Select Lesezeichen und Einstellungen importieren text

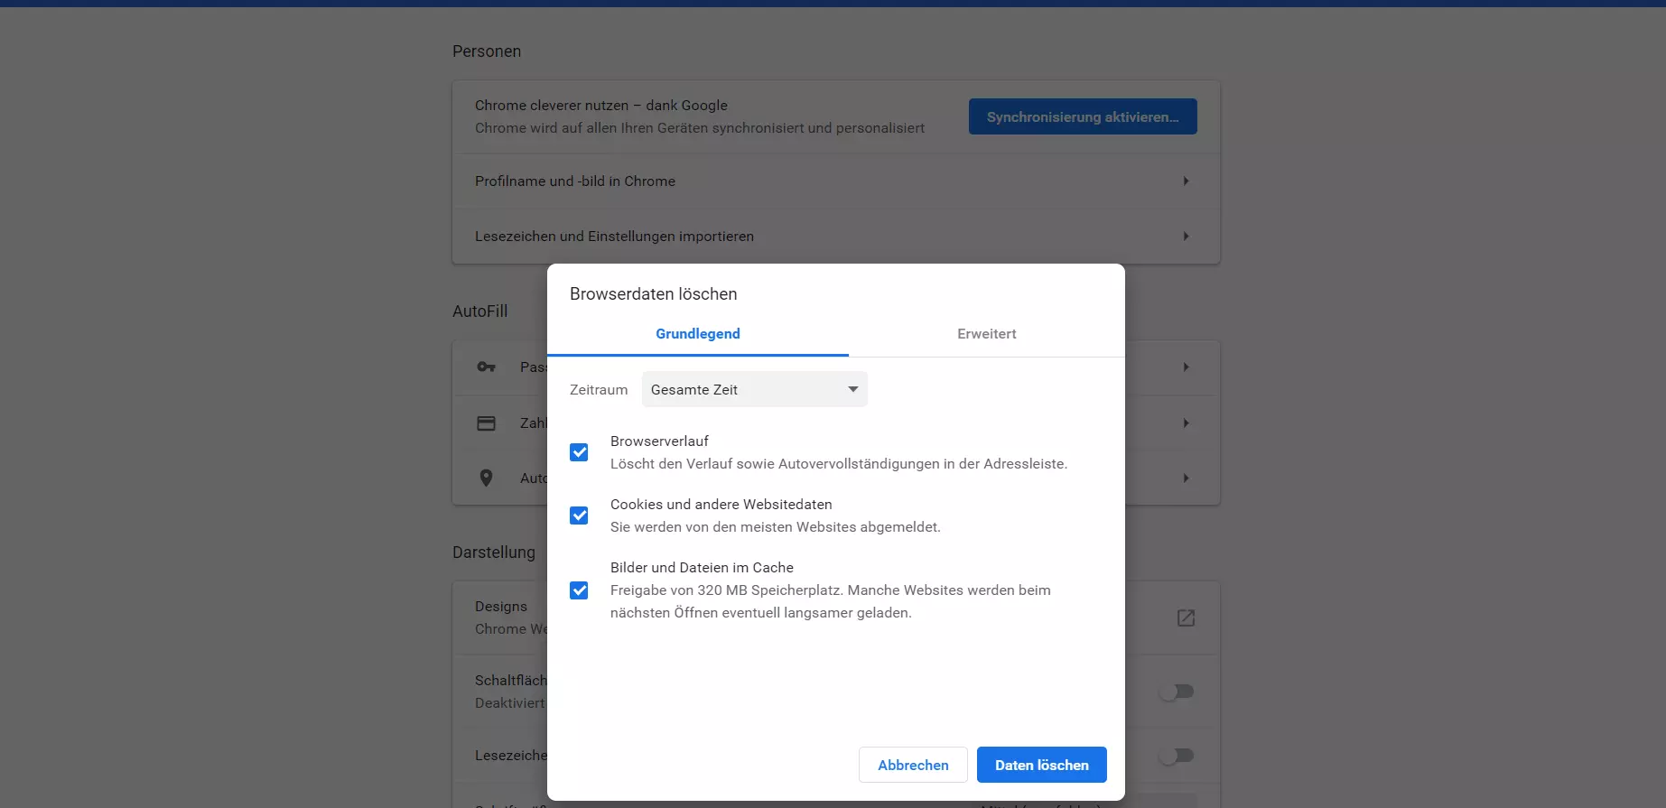(x=614, y=236)
